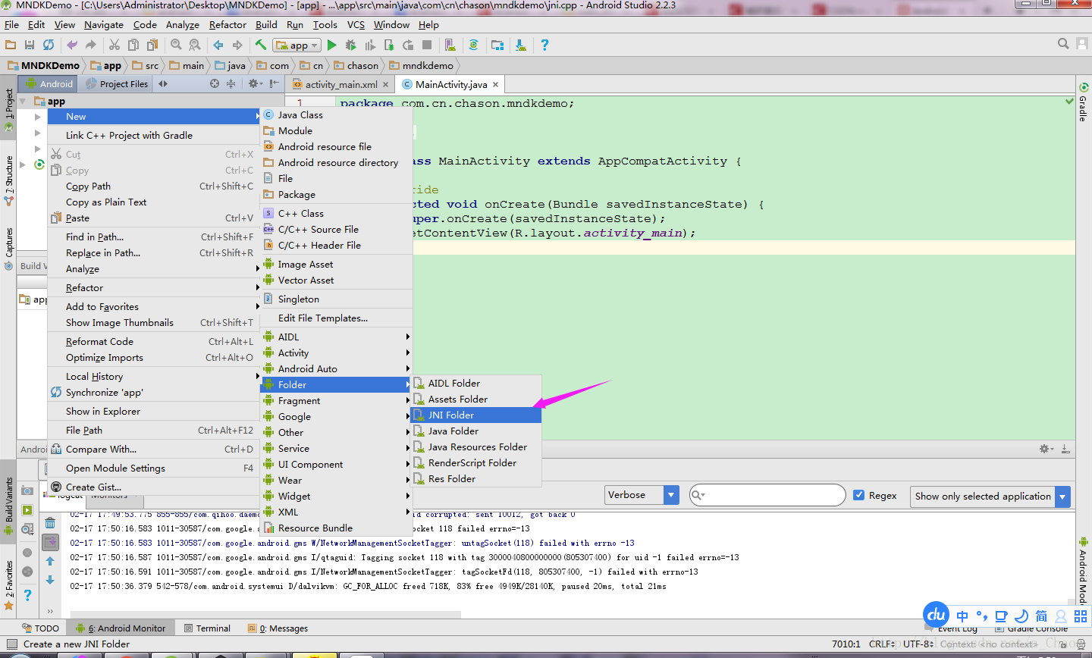Select JNI Folder menu entry
1092x658 pixels.
tap(475, 415)
